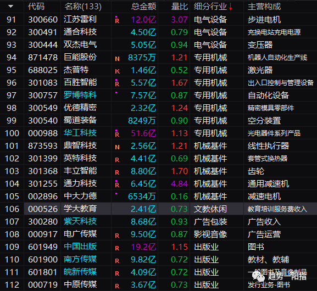
Task: Click the R marker beside 英特科技
Action: pos(117,160)
